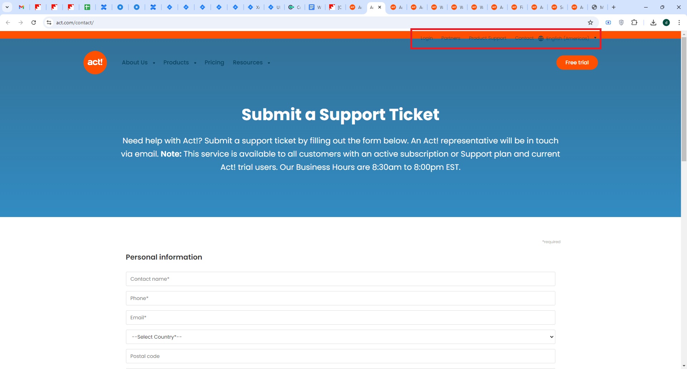Open the Partners link
The width and height of the screenshot is (687, 369).
(451, 38)
